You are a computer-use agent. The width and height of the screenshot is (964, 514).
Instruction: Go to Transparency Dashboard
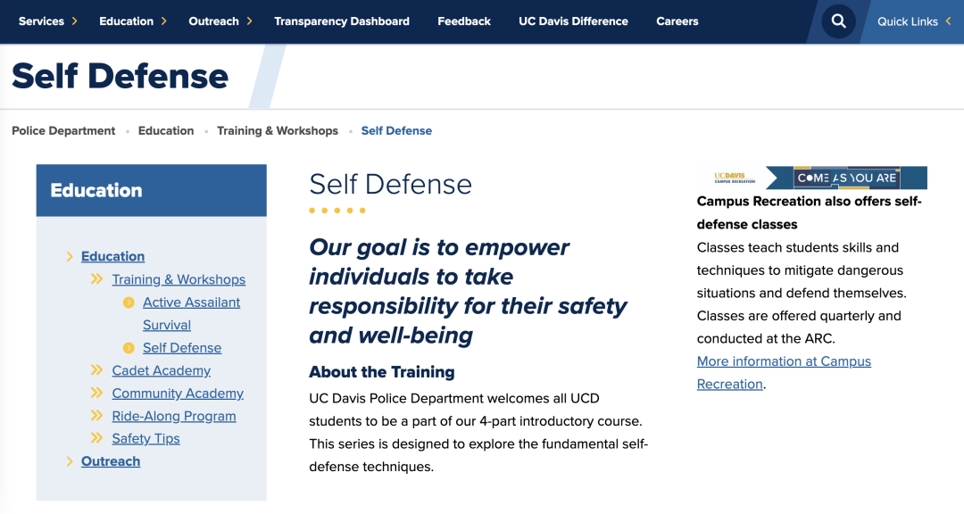[342, 21]
